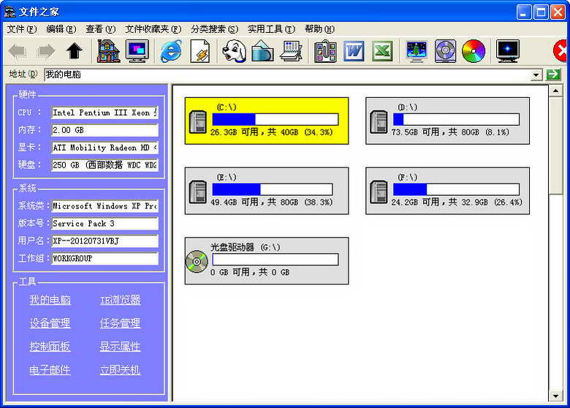Viewport: 570px width, 408px height.
Task: Launch Internet Explorer from the toolbar
Action: pyautogui.click(x=171, y=51)
